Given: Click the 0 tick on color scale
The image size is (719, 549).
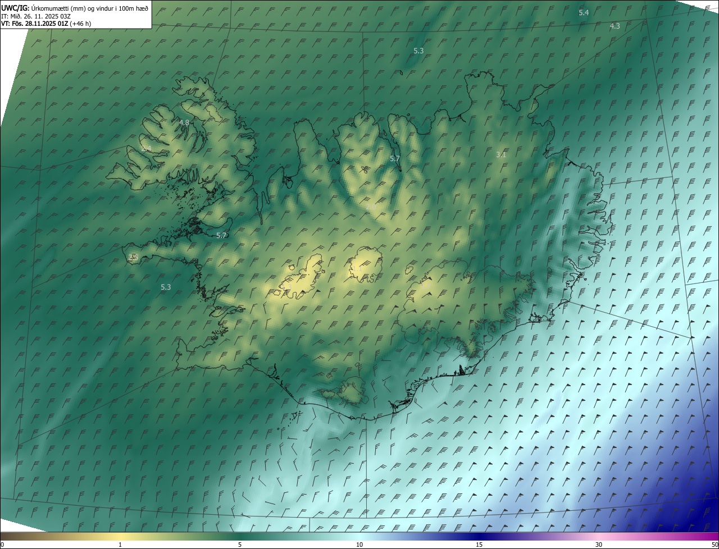Looking at the screenshot, I should (2, 545).
